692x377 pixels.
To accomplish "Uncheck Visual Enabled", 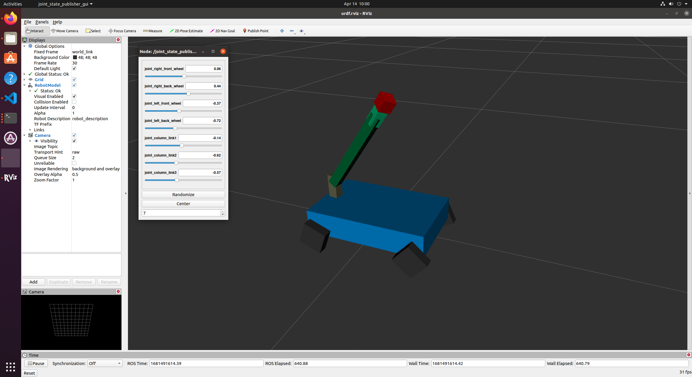I will [74, 96].
